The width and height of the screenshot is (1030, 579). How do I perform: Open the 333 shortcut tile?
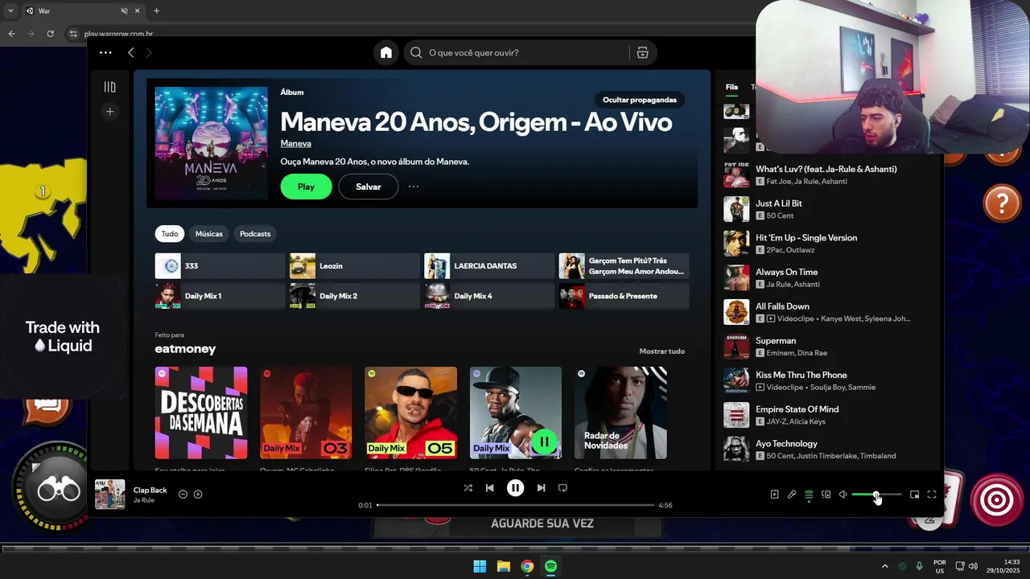220,266
